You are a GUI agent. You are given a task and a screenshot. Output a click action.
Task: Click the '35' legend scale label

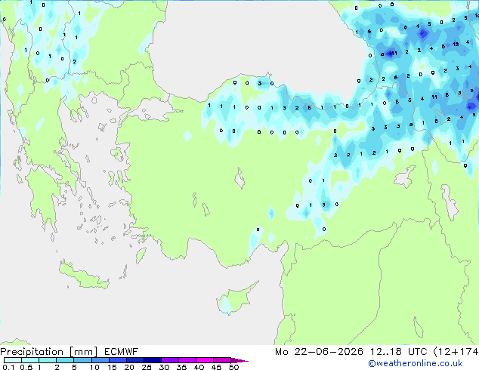[x=181, y=367]
